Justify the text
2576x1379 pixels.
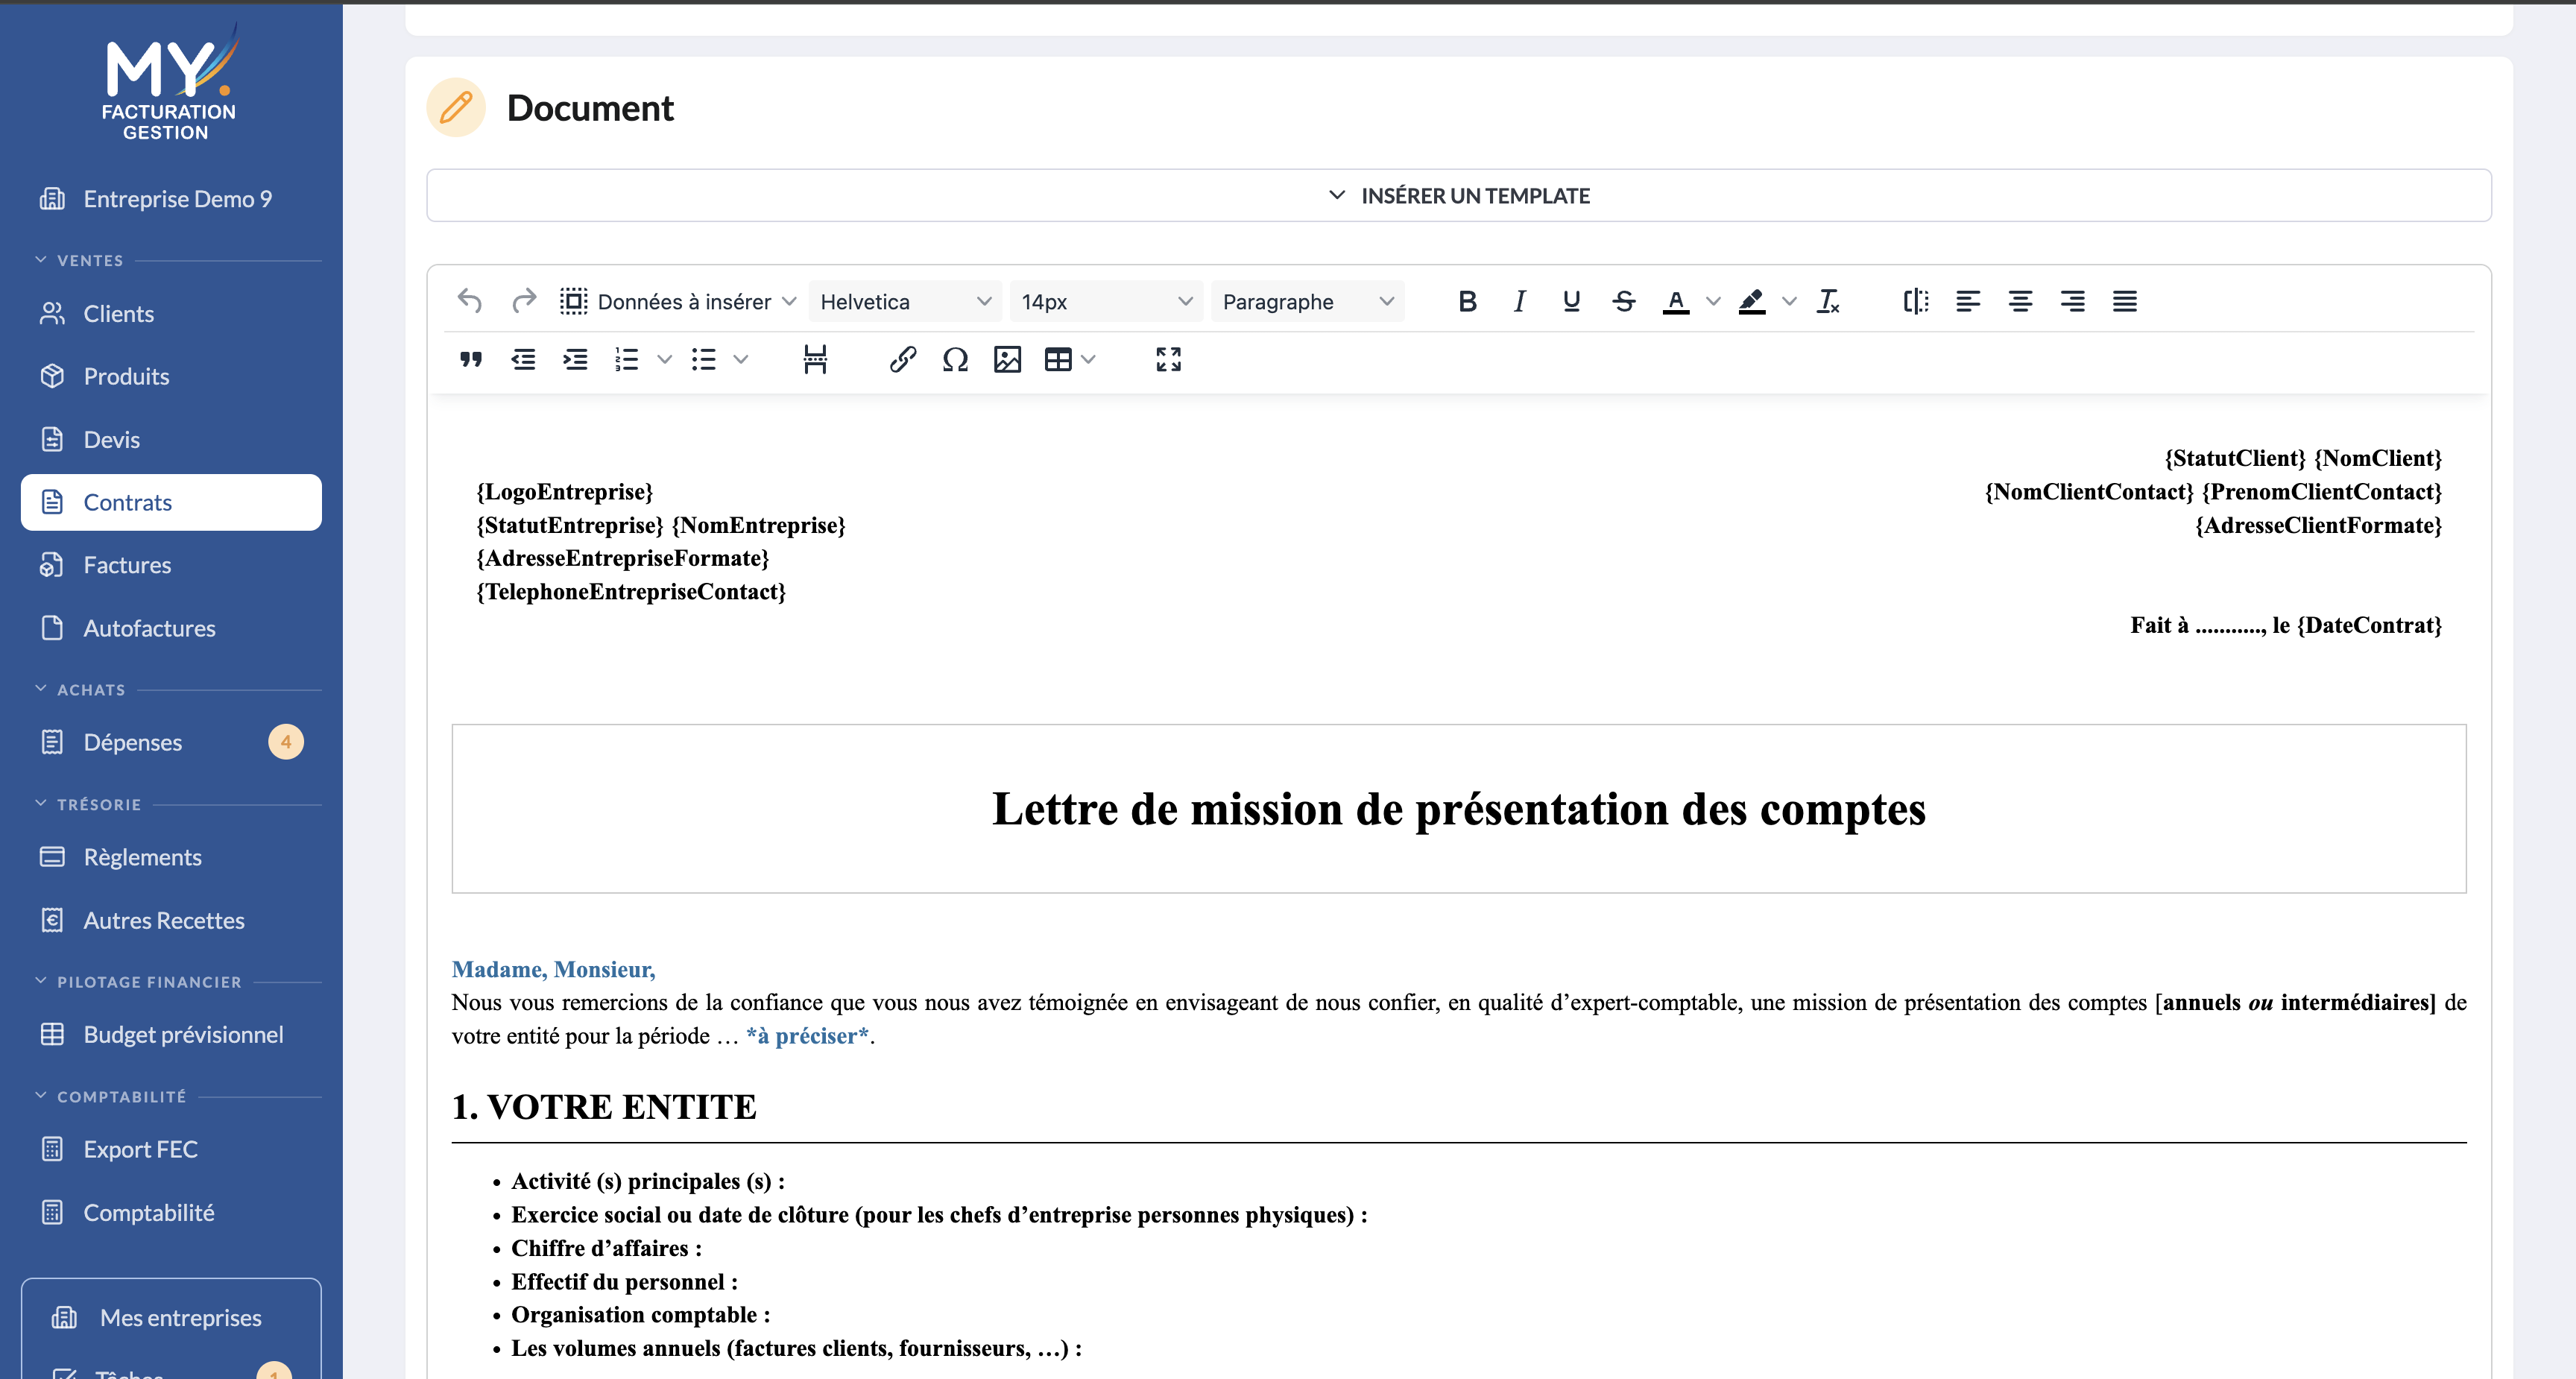click(x=2125, y=301)
